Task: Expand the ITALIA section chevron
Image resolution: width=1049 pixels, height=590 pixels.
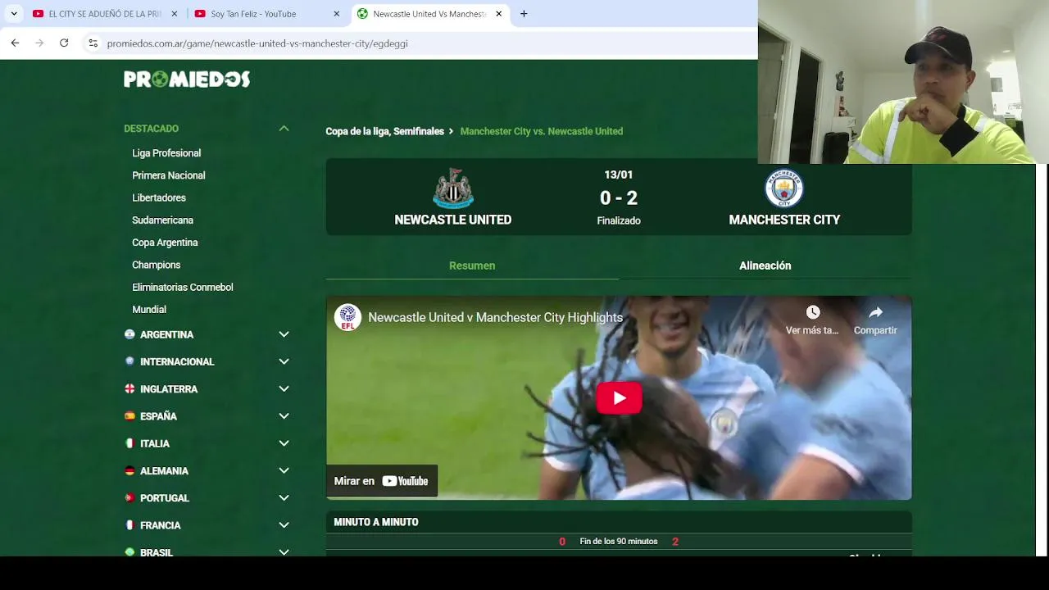Action: (x=284, y=443)
